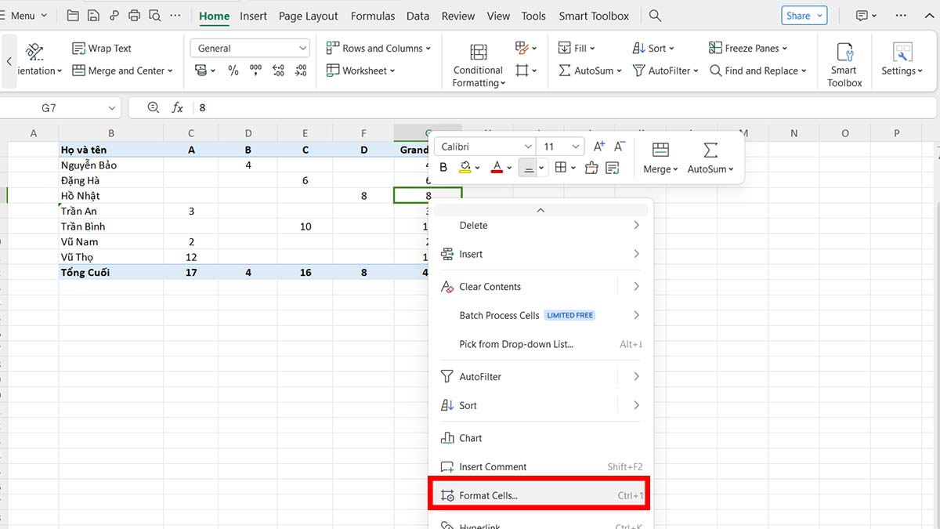Click the Orientation text rotation icon
Screen dimensions: 940x529
tap(34, 52)
